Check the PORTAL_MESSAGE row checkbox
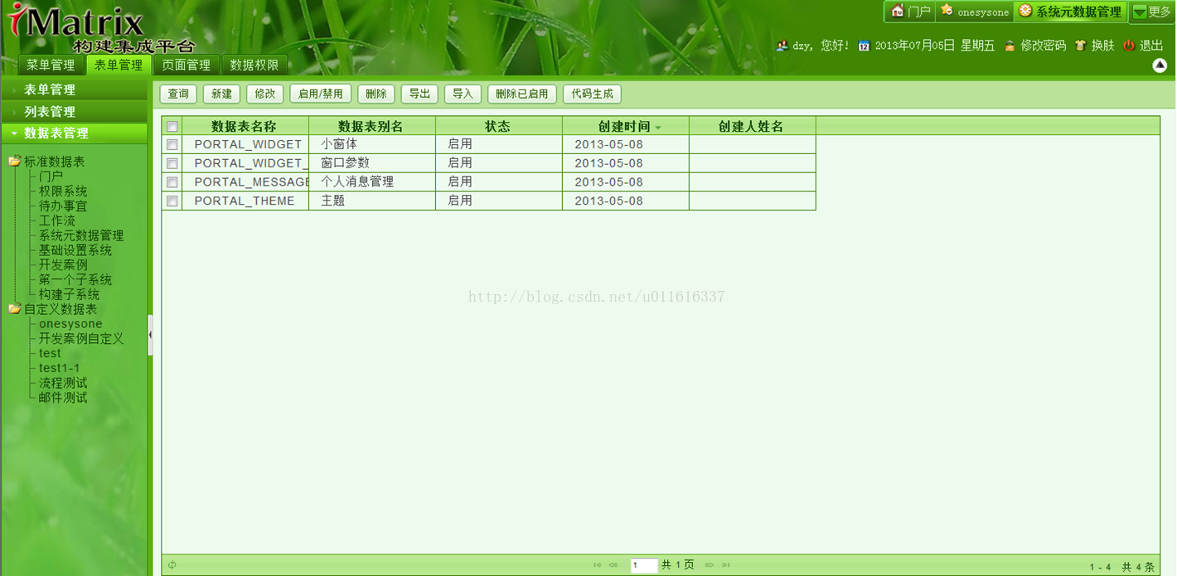 coord(172,182)
